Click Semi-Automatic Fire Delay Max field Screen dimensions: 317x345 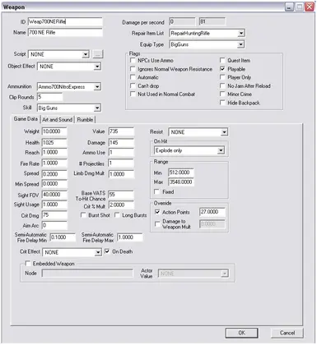coord(130,237)
